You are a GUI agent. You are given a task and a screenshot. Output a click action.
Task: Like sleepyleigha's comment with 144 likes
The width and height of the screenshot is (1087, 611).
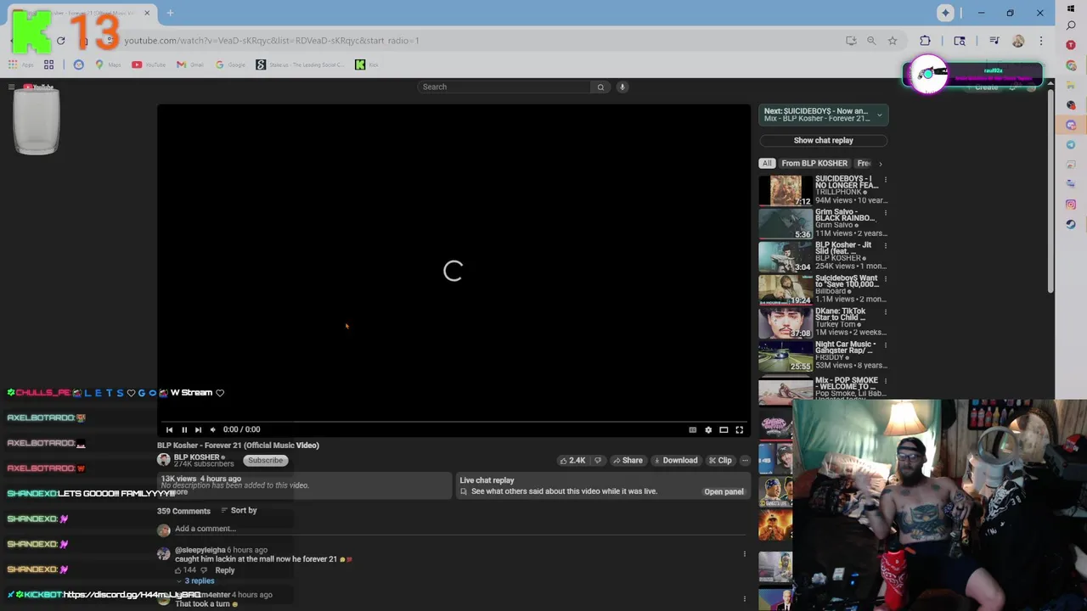point(179,570)
